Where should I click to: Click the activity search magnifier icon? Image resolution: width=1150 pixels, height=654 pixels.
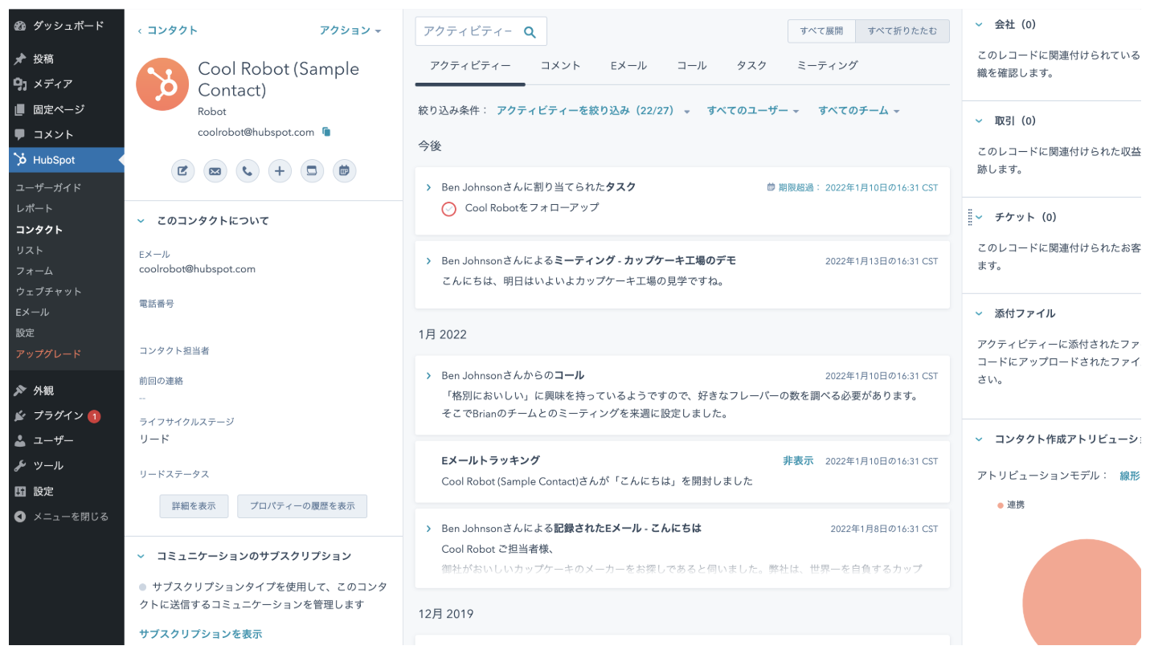[530, 32]
